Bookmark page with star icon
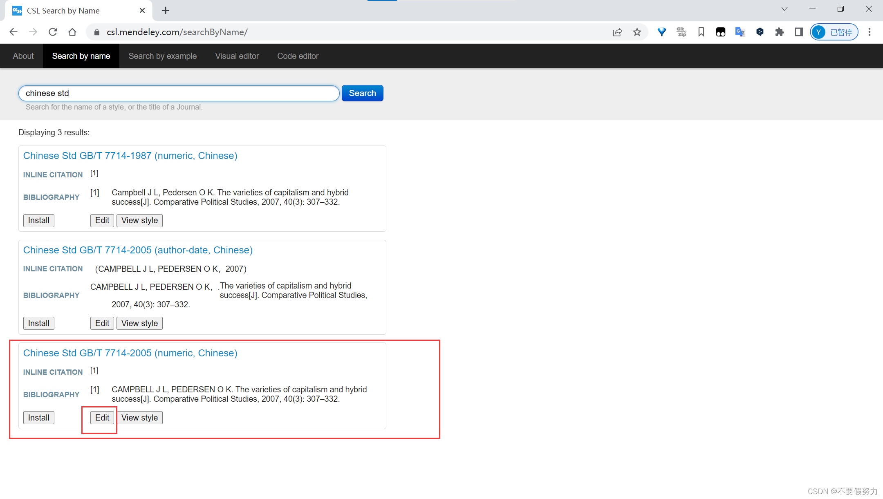This screenshot has width=883, height=499. click(637, 32)
